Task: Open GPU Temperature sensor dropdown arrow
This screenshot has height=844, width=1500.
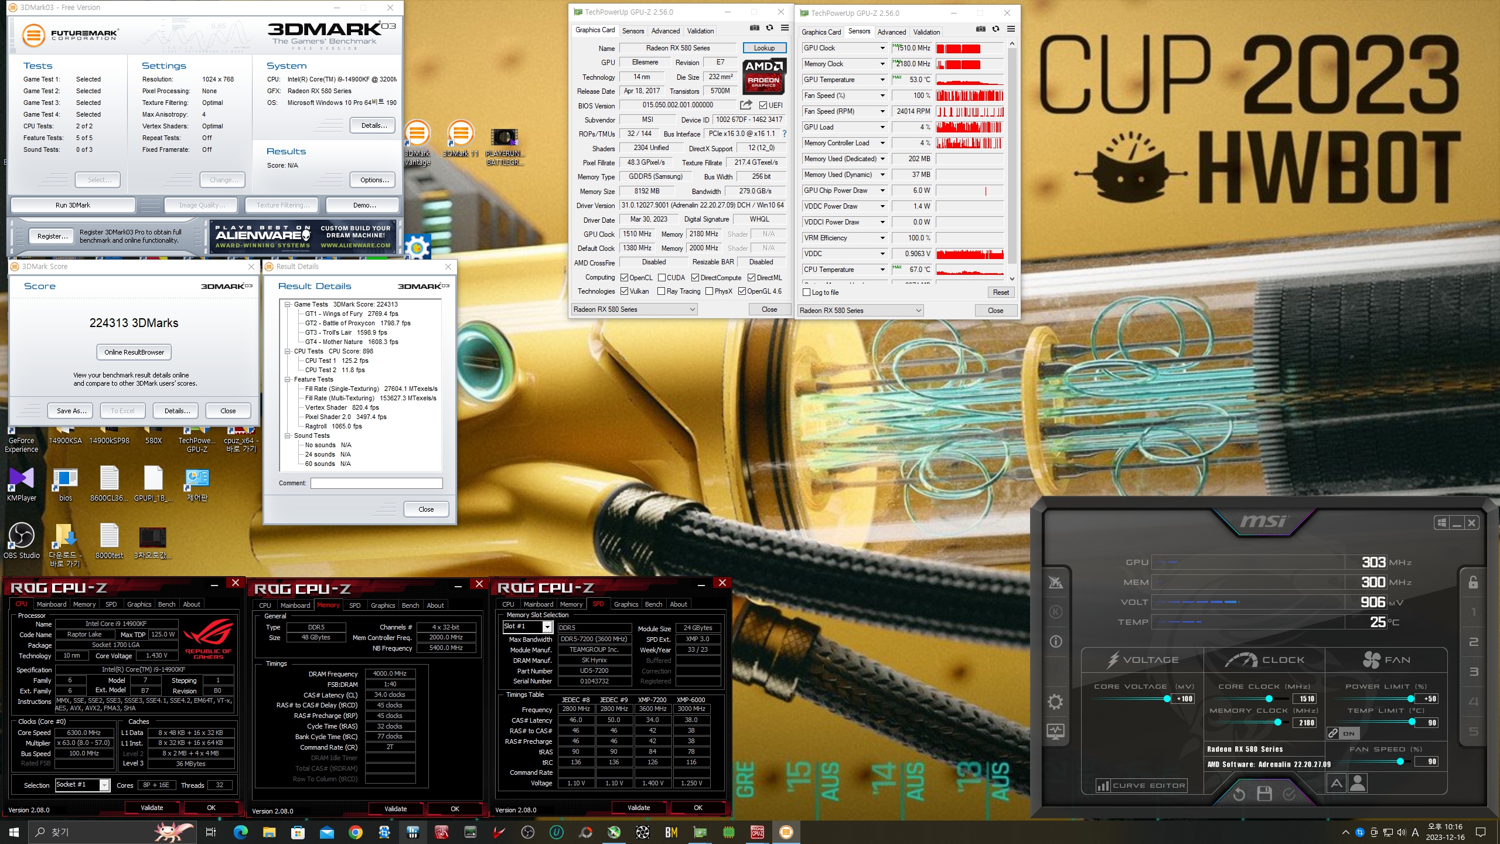Action: coord(882,80)
